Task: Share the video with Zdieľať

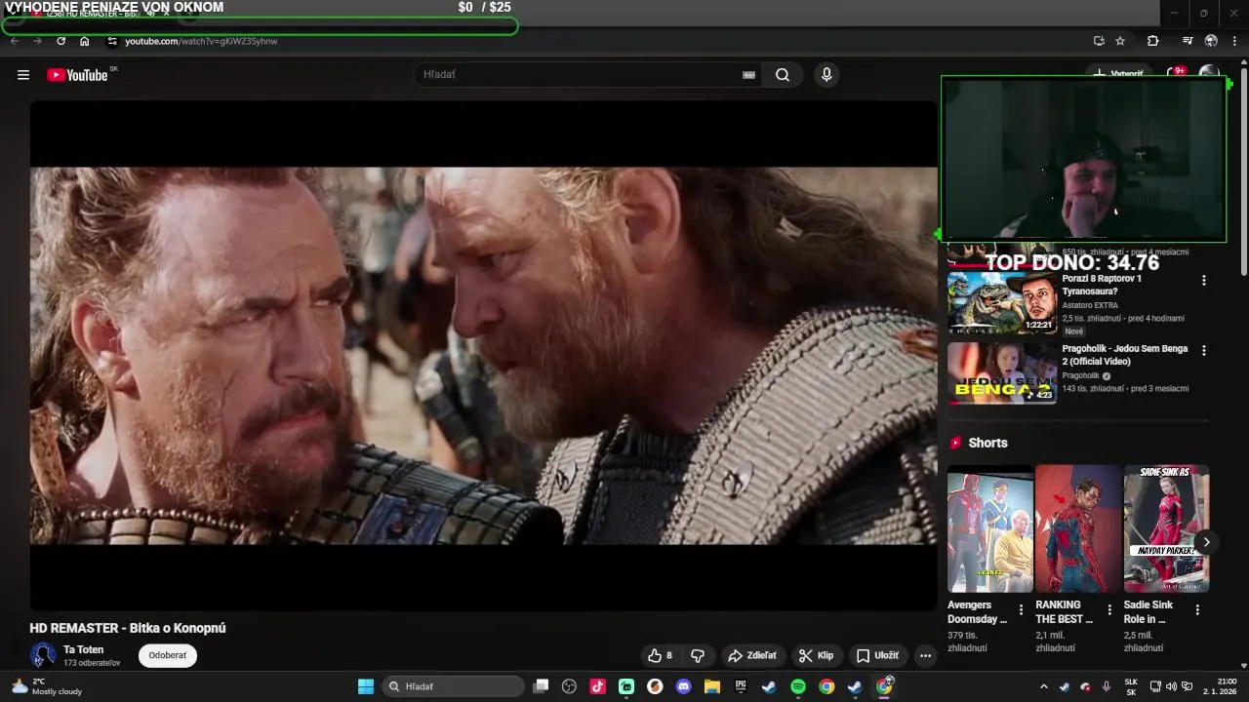Action: click(753, 656)
